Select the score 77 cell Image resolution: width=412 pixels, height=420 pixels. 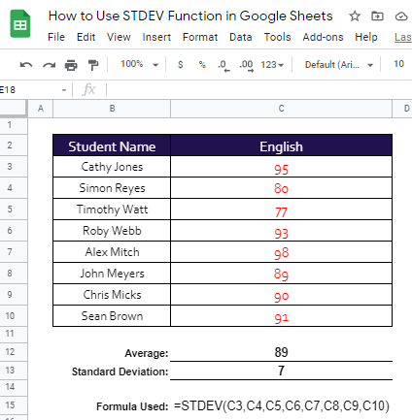pos(281,210)
